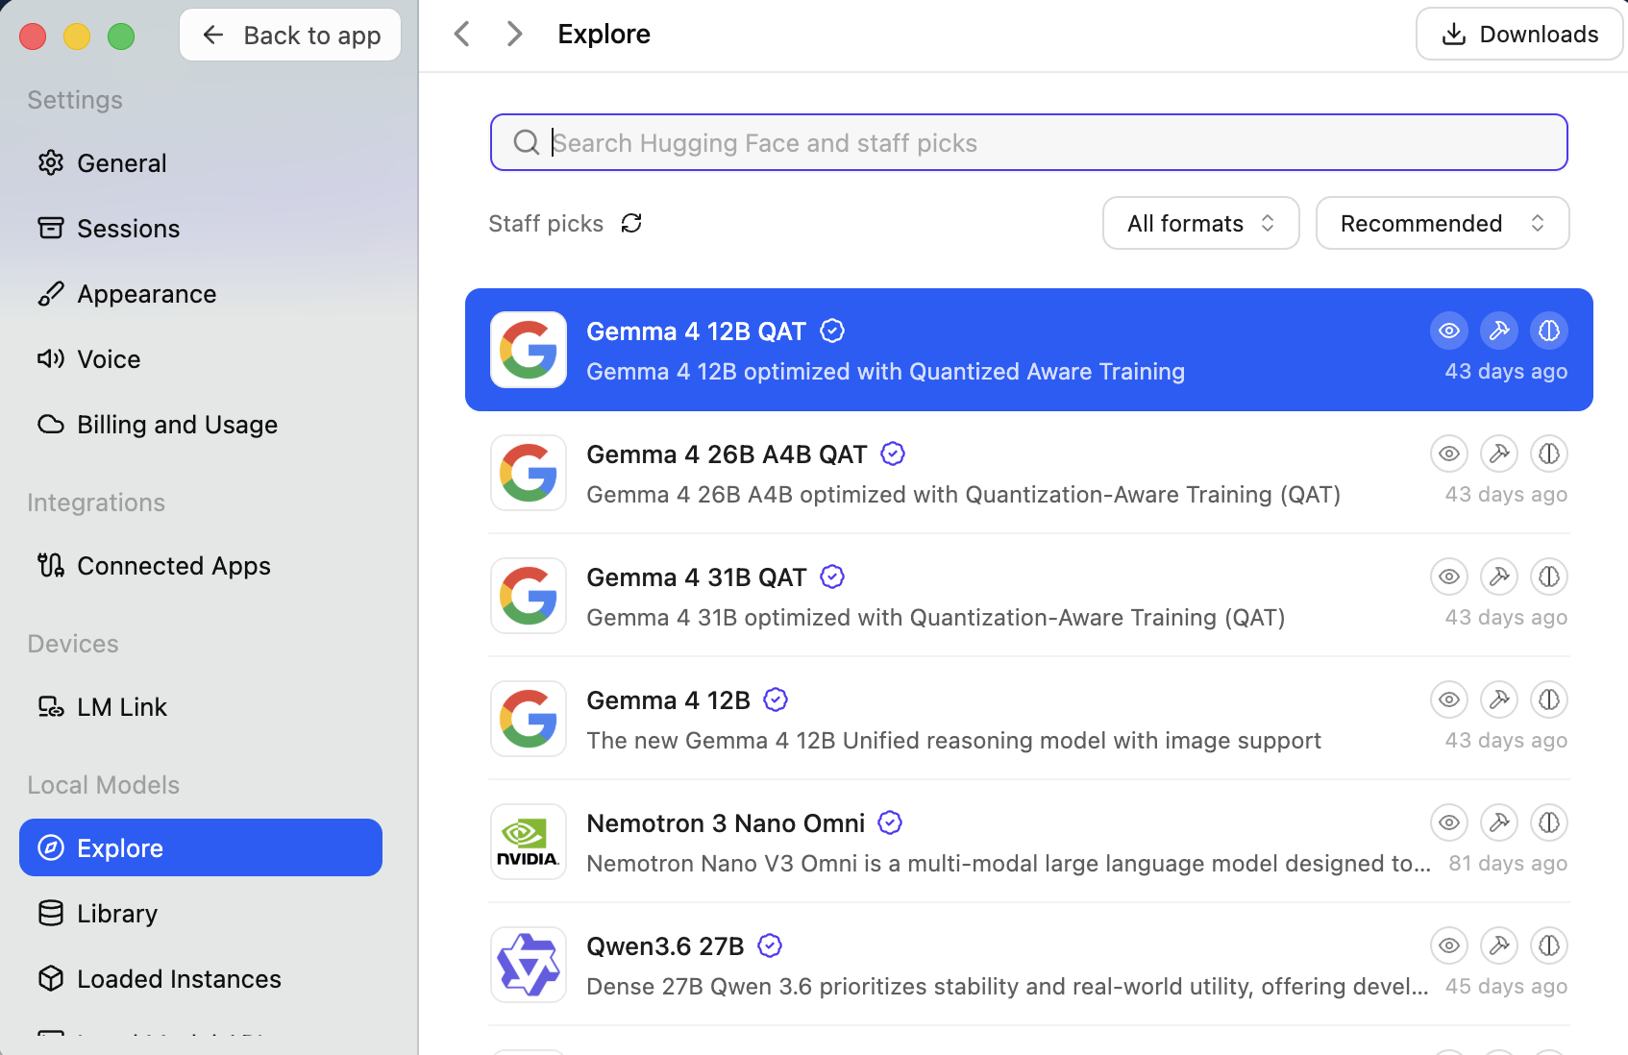Click the Google logo of Gemma 4 31B QAT

tap(529, 596)
